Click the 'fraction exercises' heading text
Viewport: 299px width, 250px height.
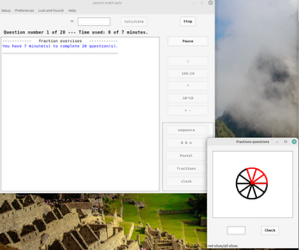click(60, 41)
